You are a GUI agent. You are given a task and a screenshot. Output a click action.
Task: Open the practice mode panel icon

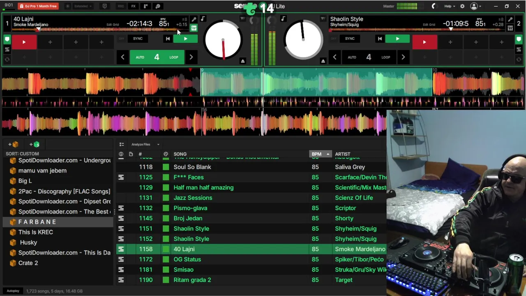(158, 6)
